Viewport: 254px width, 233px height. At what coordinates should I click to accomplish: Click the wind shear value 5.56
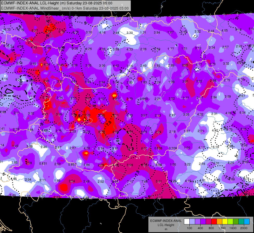[116, 82]
